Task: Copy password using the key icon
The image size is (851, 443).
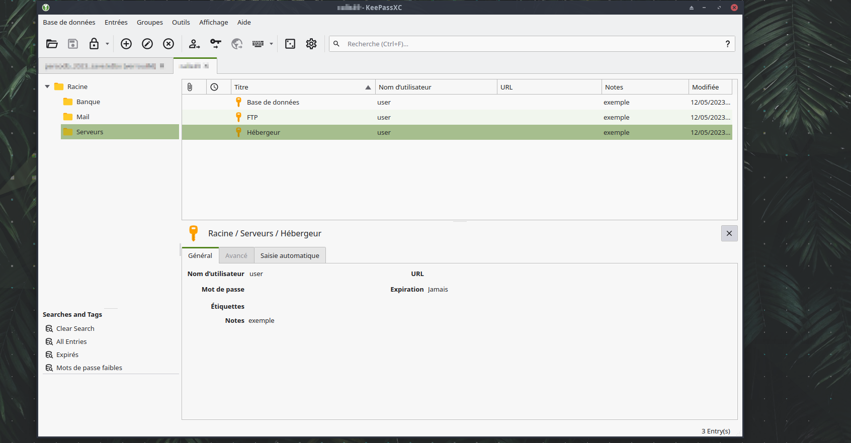Action: 216,44
